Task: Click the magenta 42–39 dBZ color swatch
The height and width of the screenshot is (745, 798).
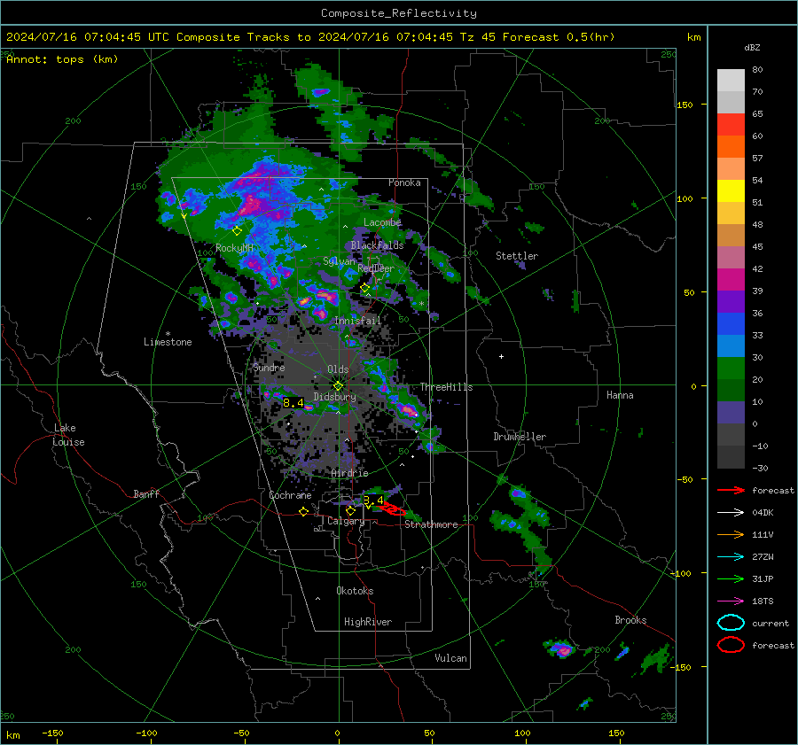Action: [731, 280]
